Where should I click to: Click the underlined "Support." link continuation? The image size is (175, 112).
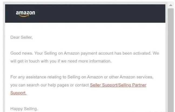(x=18, y=93)
